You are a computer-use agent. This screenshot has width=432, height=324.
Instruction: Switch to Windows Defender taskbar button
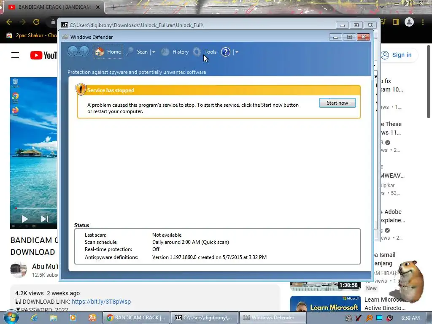pos(273,318)
